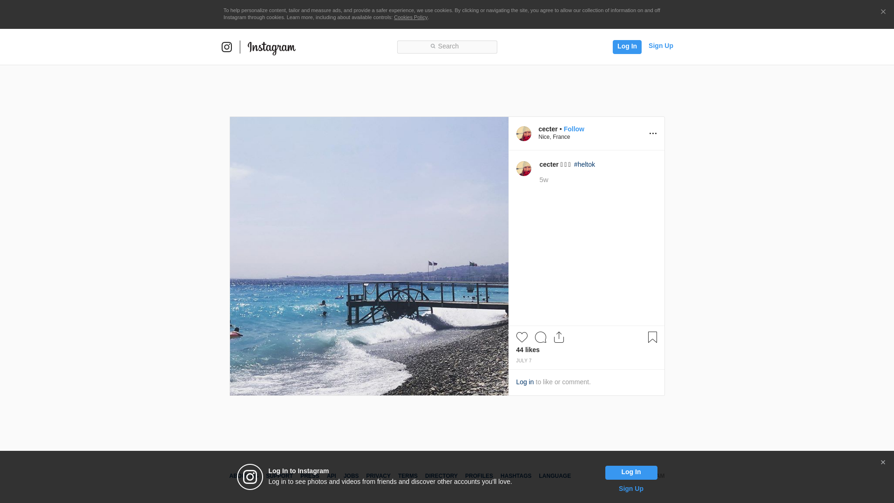
Task: Open cecter username in the caption
Action: (549, 164)
